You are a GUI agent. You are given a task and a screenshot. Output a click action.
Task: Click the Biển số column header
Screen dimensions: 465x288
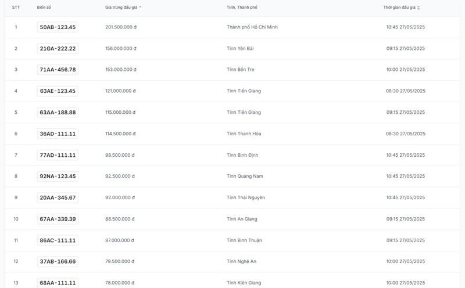click(x=45, y=8)
